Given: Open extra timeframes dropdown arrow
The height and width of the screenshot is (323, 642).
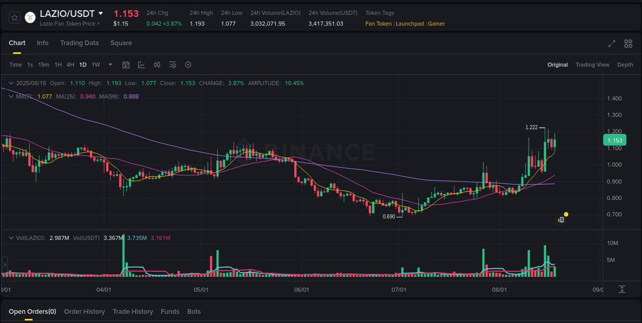Looking at the screenshot, I should tap(110, 65).
